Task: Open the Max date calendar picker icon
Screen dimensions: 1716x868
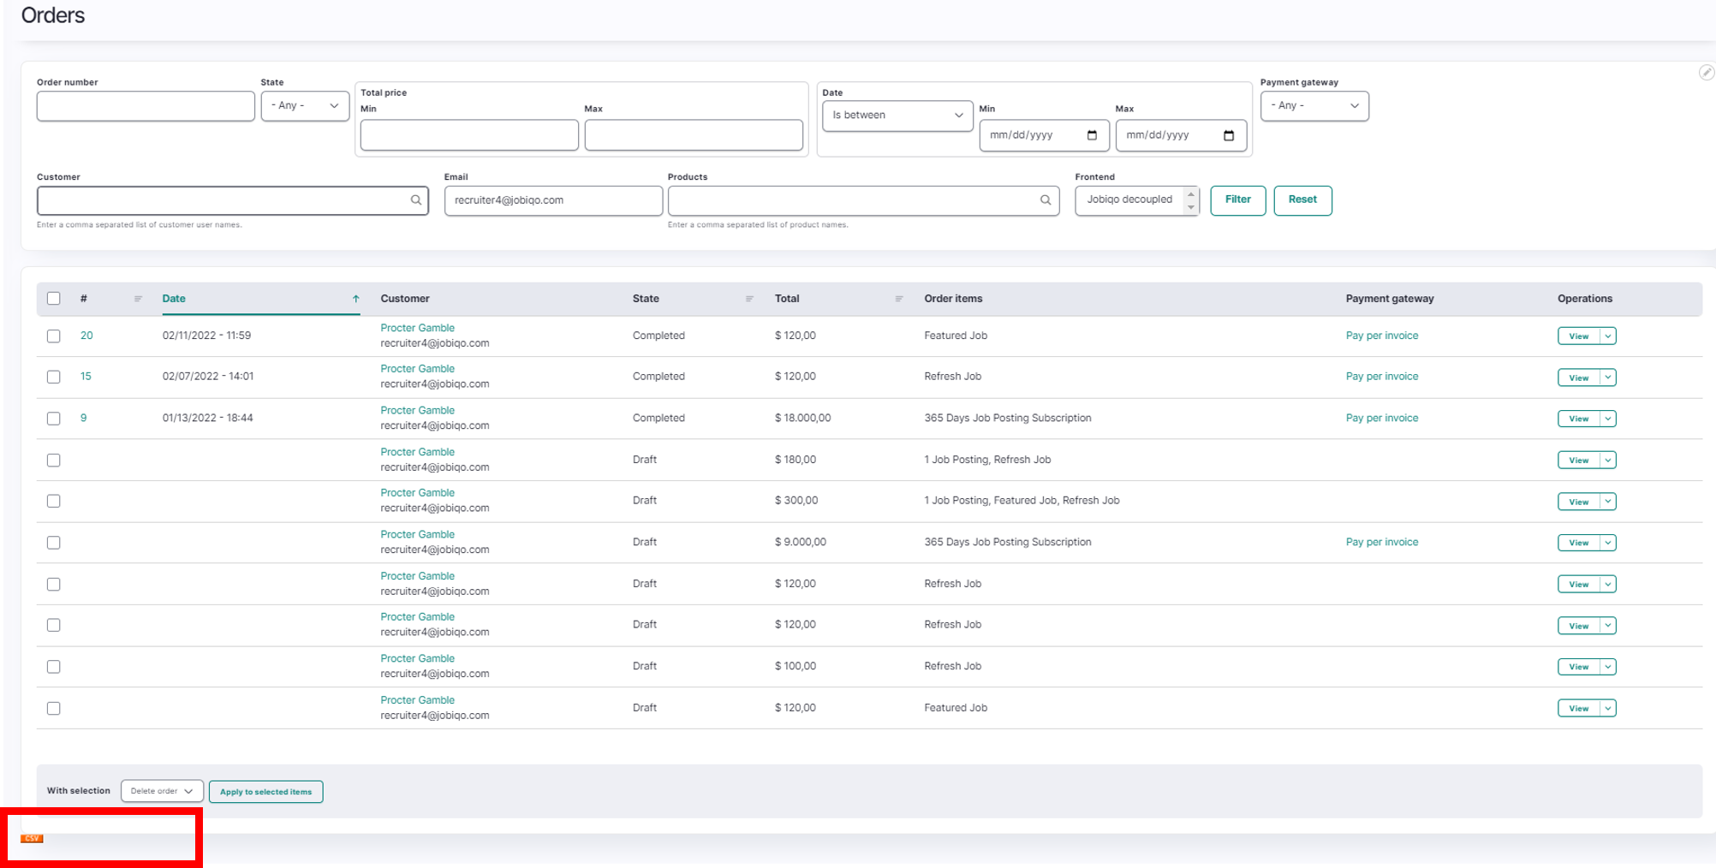Action: coord(1229,135)
